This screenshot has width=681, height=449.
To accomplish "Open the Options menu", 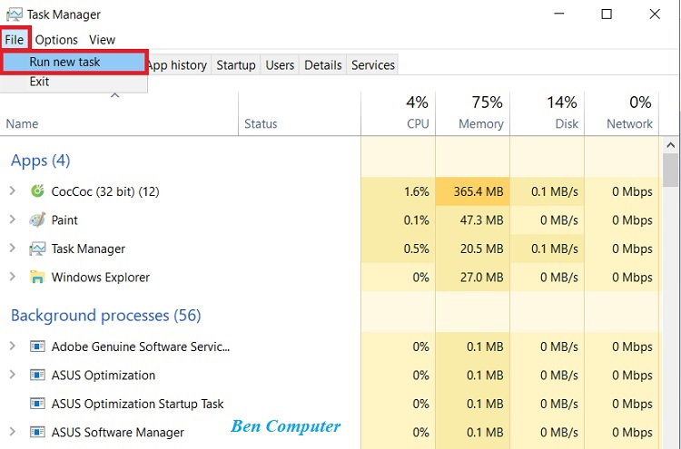I will point(56,40).
